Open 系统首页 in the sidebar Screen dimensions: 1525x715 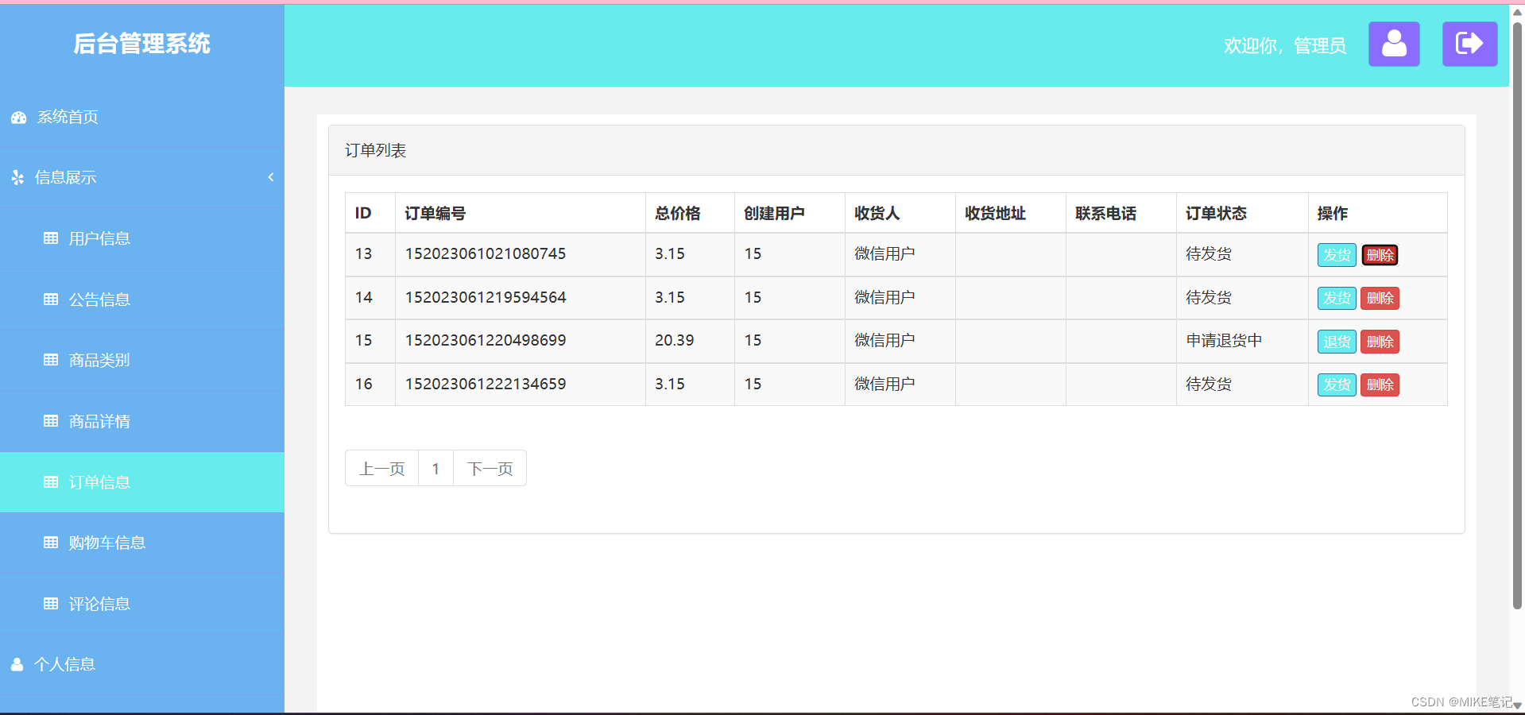click(142, 118)
